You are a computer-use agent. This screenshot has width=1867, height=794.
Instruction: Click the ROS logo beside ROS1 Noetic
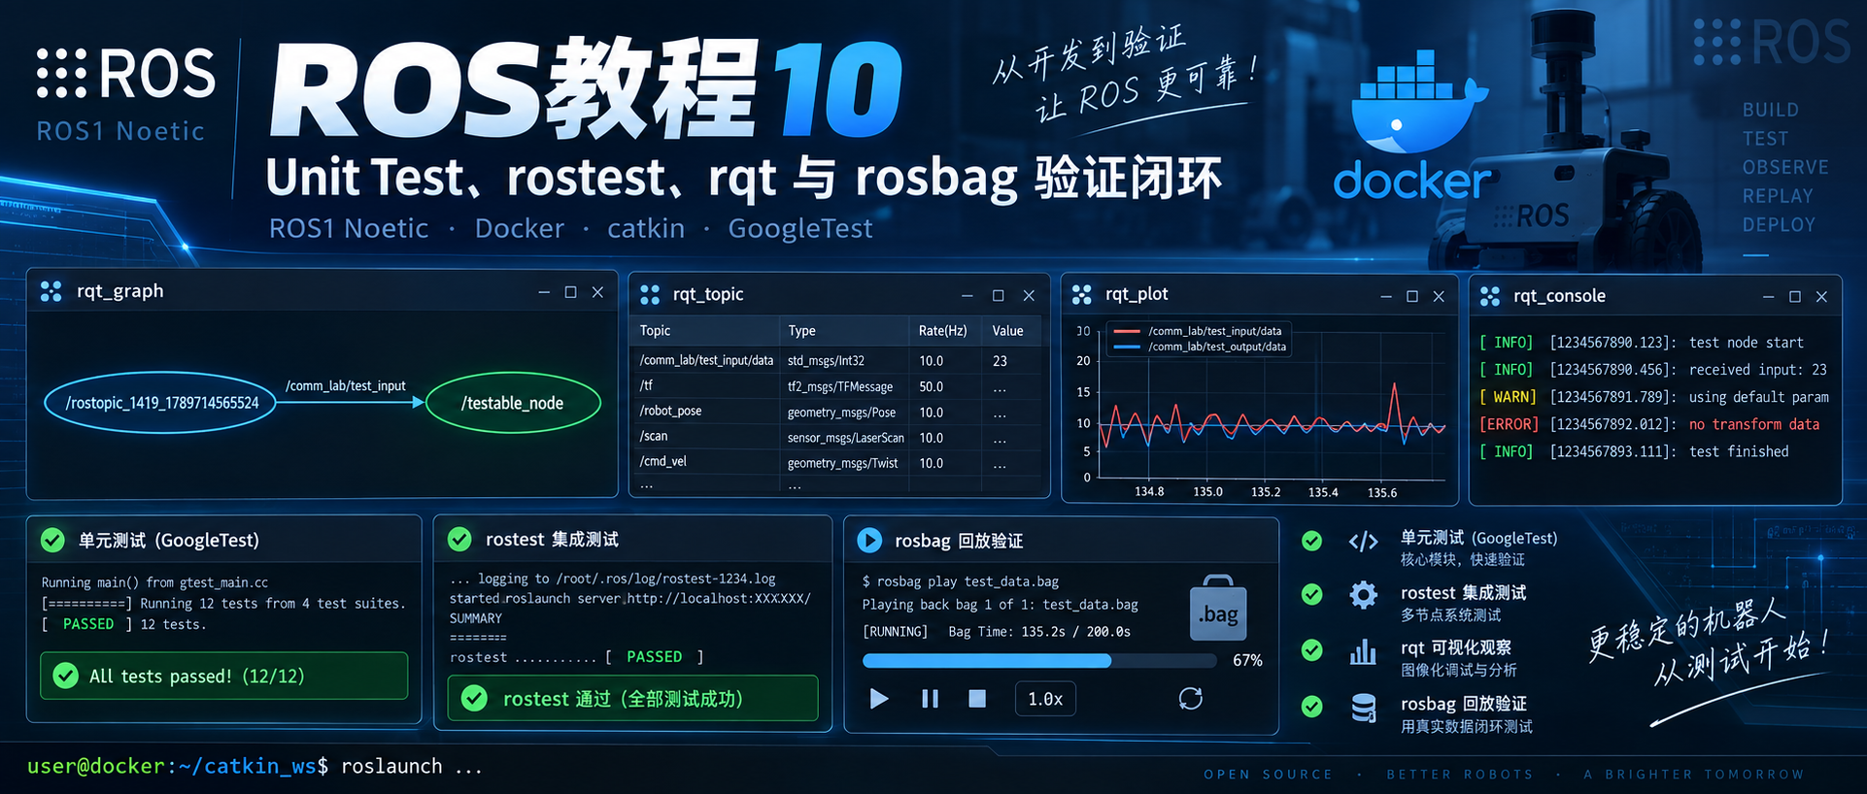tap(125, 74)
